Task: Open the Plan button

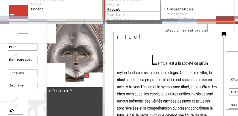Action: [22, 47]
